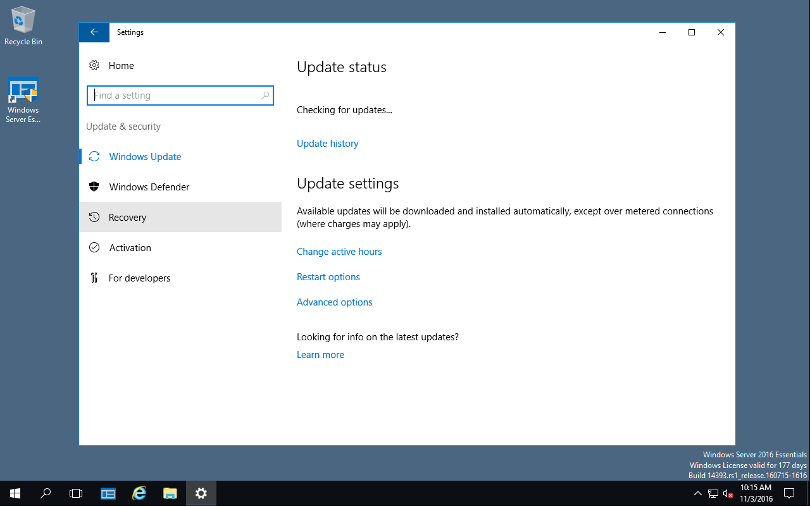
Task: Open File Explorer from the taskbar
Action: pos(170,493)
